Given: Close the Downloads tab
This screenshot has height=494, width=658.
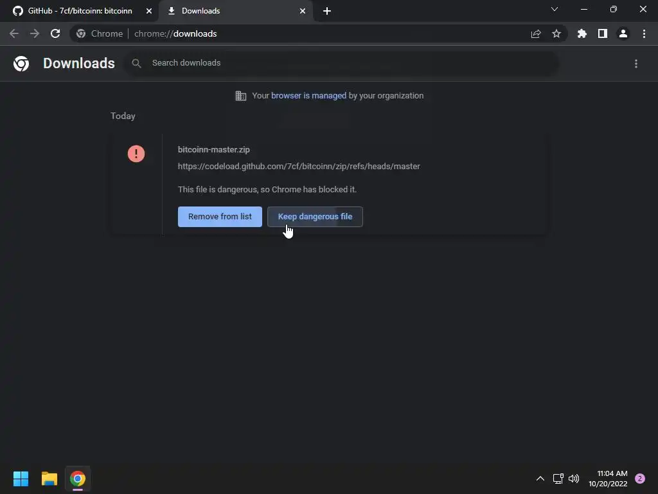Looking at the screenshot, I should [x=303, y=11].
